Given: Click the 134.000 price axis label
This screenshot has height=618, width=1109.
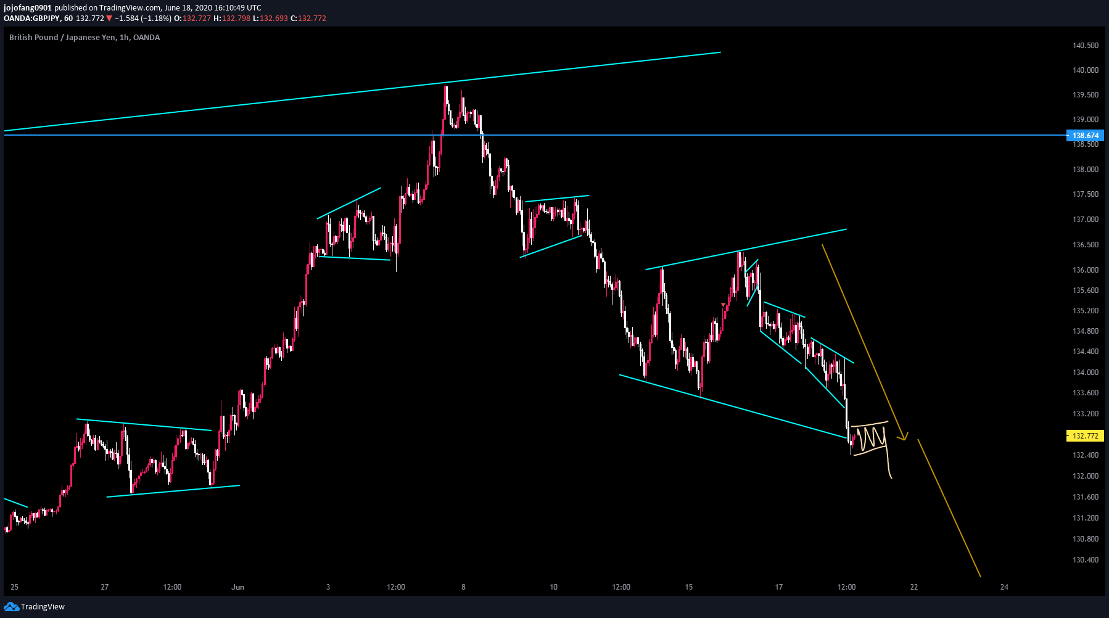Looking at the screenshot, I should click(1086, 373).
